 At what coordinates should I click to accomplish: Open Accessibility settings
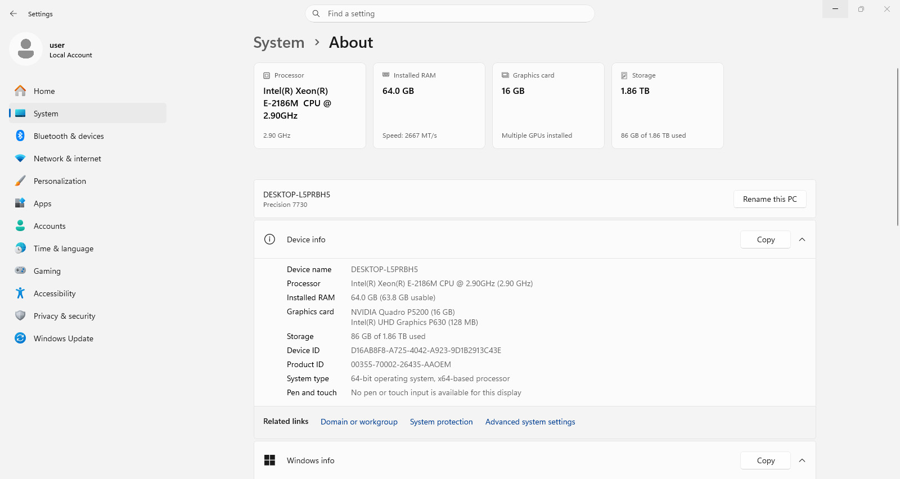(x=88, y=293)
